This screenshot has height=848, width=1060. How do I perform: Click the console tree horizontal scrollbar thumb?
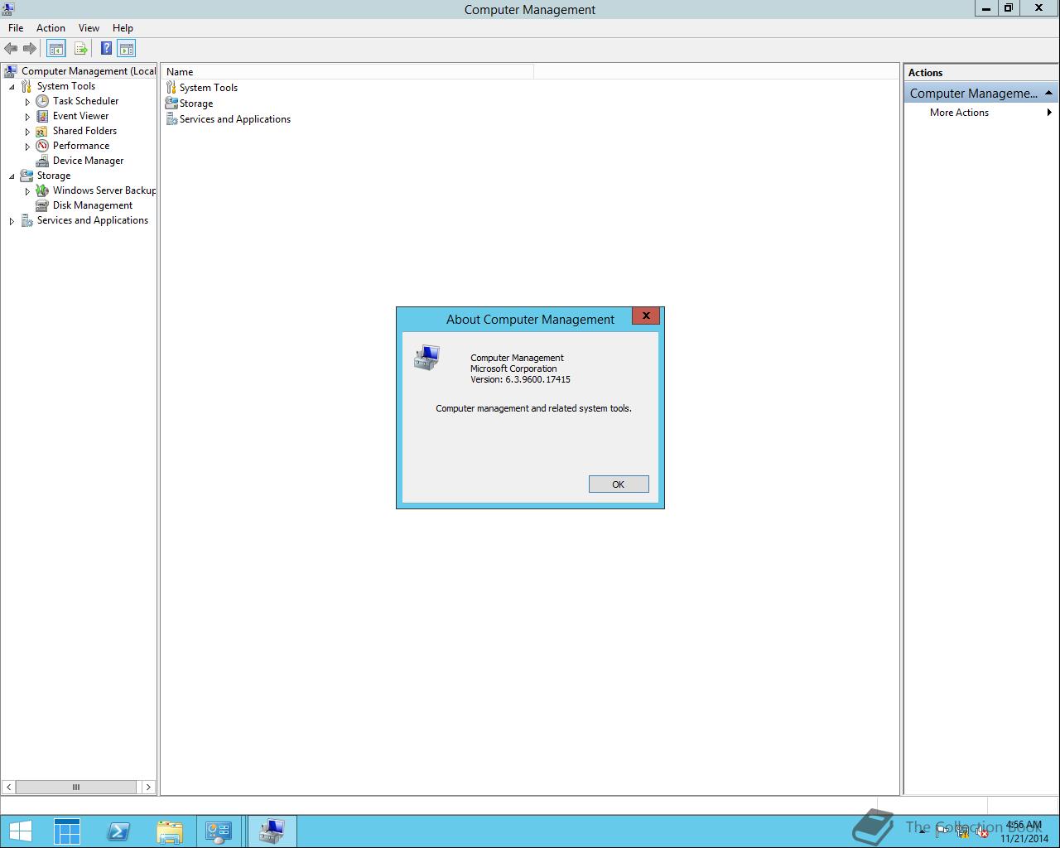pyautogui.click(x=75, y=787)
